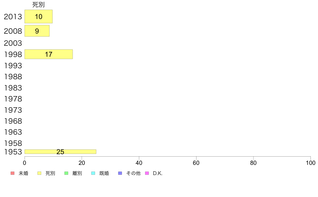
Task: Click the 1973 year label
Action: coord(13,110)
